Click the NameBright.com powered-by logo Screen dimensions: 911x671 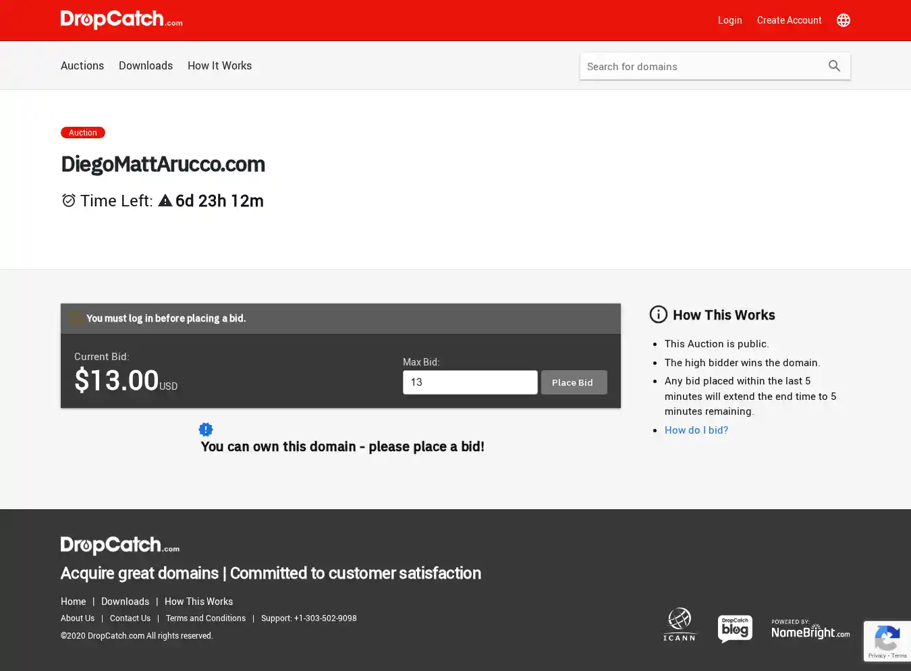[x=810, y=630]
